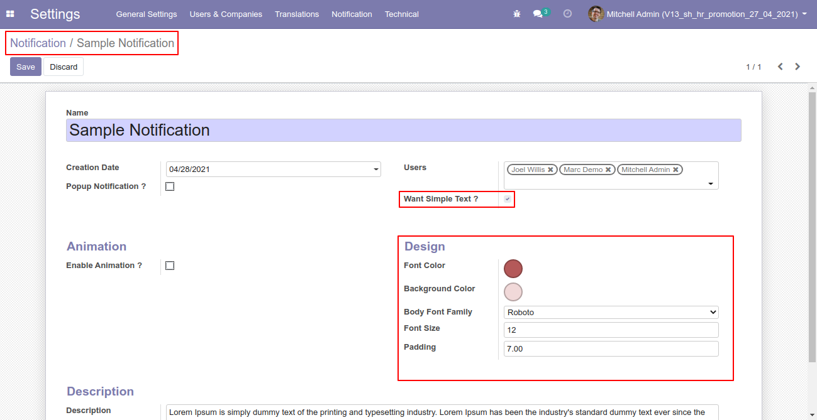
Task: Open Body Font Family Roboto dropdown
Action: [611, 312]
